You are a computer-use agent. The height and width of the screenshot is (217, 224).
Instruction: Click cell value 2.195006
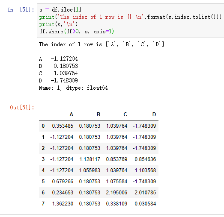116,193
